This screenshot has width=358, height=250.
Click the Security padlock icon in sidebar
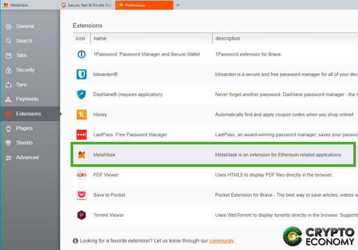pyautogui.click(x=9, y=70)
